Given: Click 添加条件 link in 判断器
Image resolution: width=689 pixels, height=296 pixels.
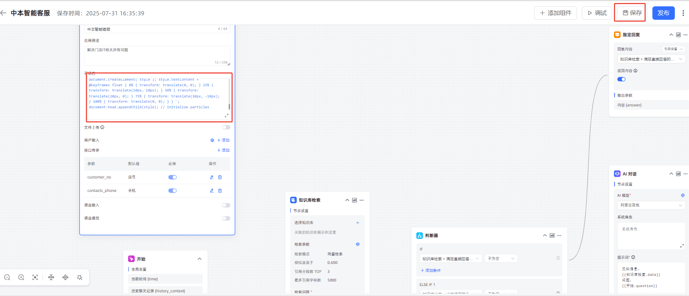Looking at the screenshot, I should point(431,271).
